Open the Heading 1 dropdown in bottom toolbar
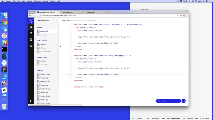The width and height of the screenshot is (213, 120). 140,118
